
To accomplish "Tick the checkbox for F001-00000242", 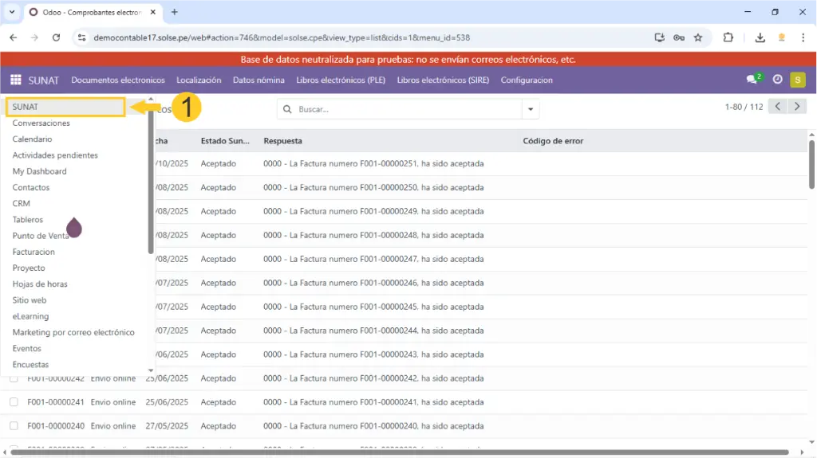I will pyautogui.click(x=14, y=378).
